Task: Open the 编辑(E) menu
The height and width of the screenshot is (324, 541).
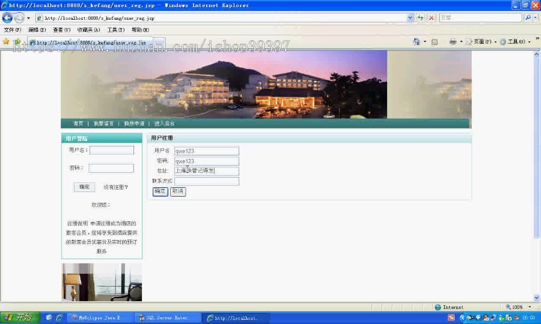Action: click(x=37, y=30)
